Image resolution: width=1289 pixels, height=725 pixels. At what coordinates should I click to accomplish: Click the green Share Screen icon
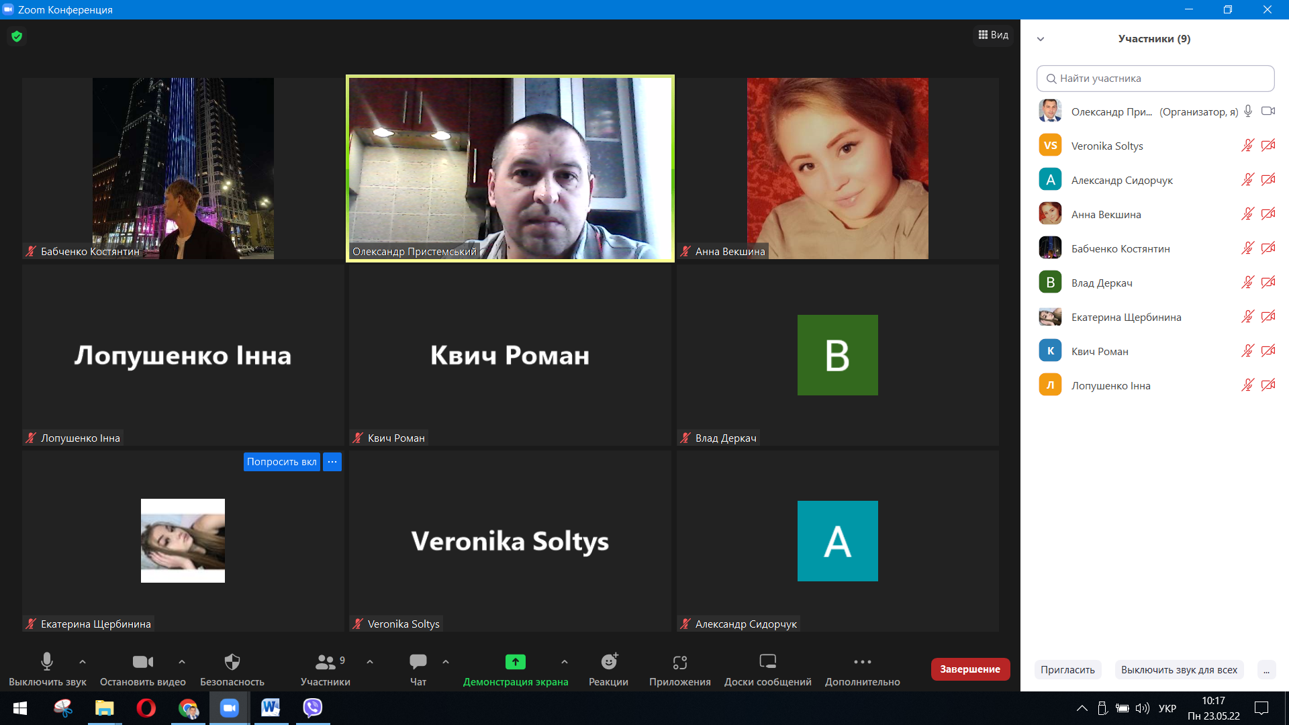[515, 663]
